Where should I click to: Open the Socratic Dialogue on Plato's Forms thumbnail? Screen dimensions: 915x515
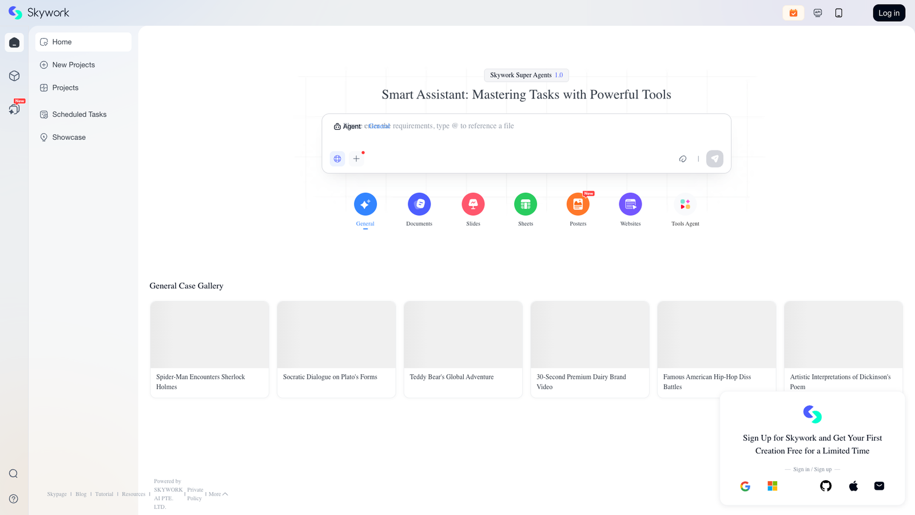point(336,335)
